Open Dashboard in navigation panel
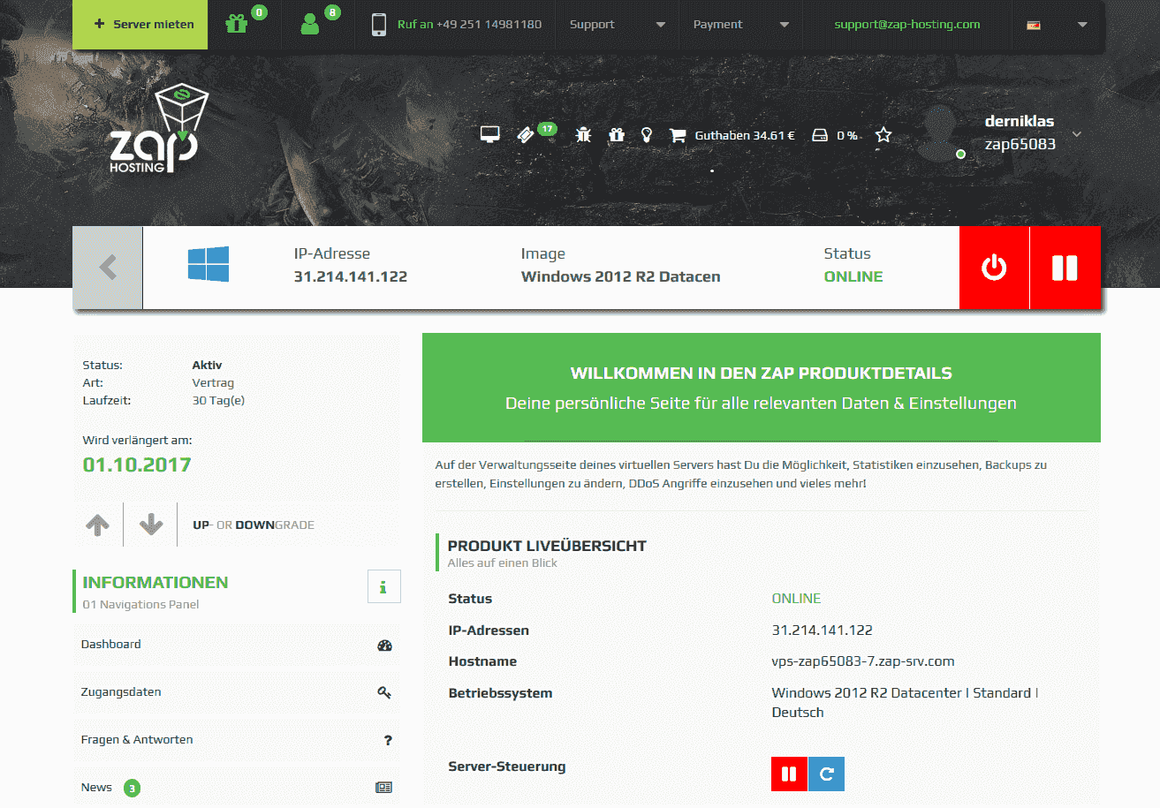The image size is (1160, 808). [237, 645]
